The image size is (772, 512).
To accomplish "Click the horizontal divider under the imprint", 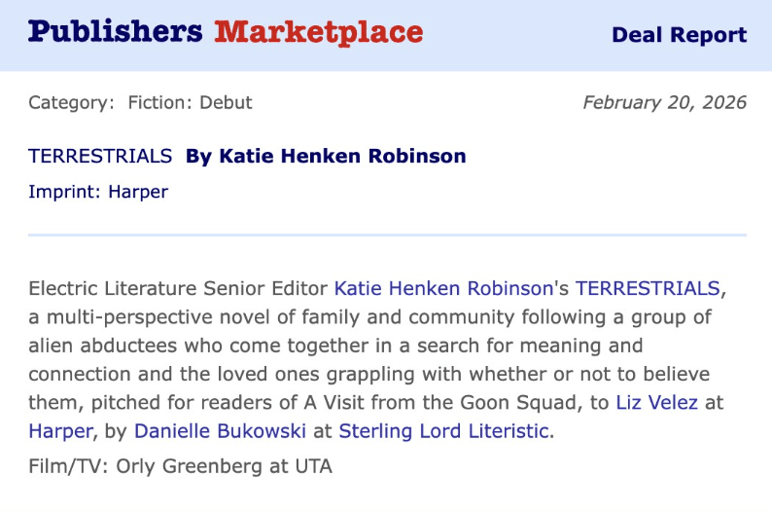I will 387,236.
